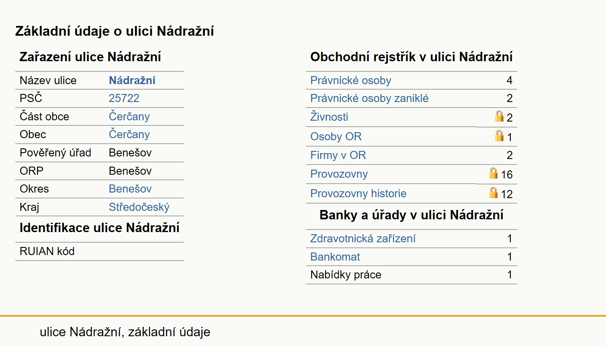Open Zdravotnická zařízení link

[363, 238]
